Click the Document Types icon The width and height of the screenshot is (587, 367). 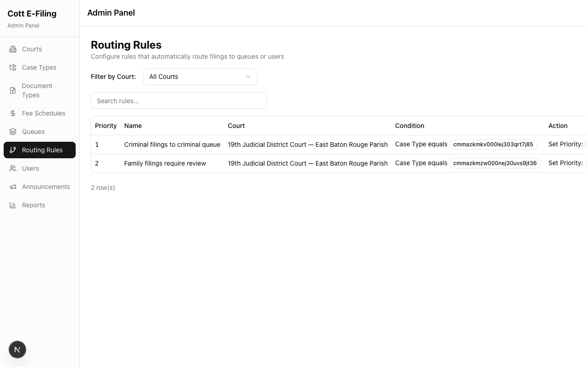13,90
